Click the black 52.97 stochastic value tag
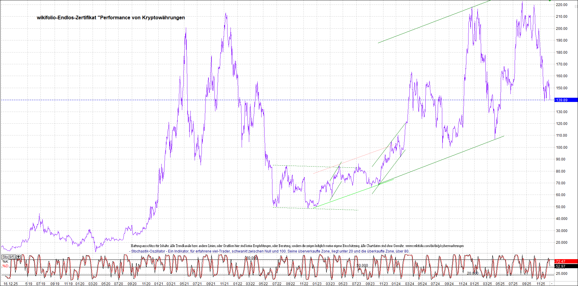578x286 pixels. pos(566,266)
